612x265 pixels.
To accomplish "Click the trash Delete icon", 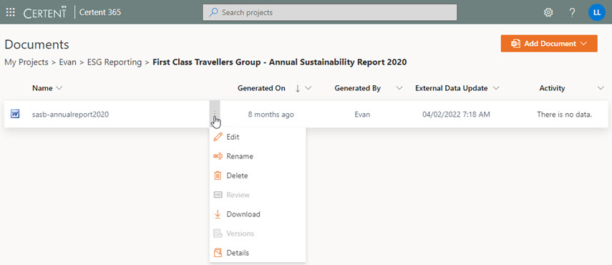I will tap(218, 175).
